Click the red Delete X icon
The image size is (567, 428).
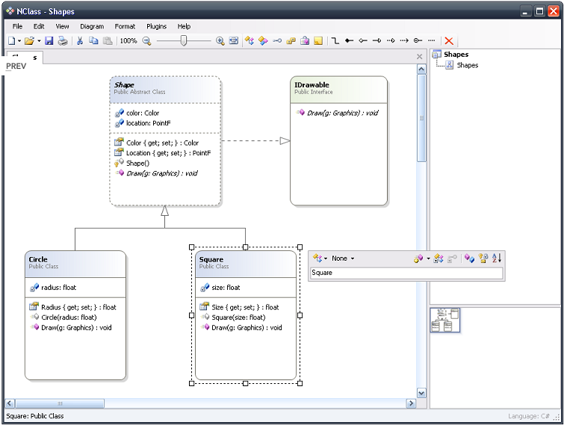click(449, 41)
